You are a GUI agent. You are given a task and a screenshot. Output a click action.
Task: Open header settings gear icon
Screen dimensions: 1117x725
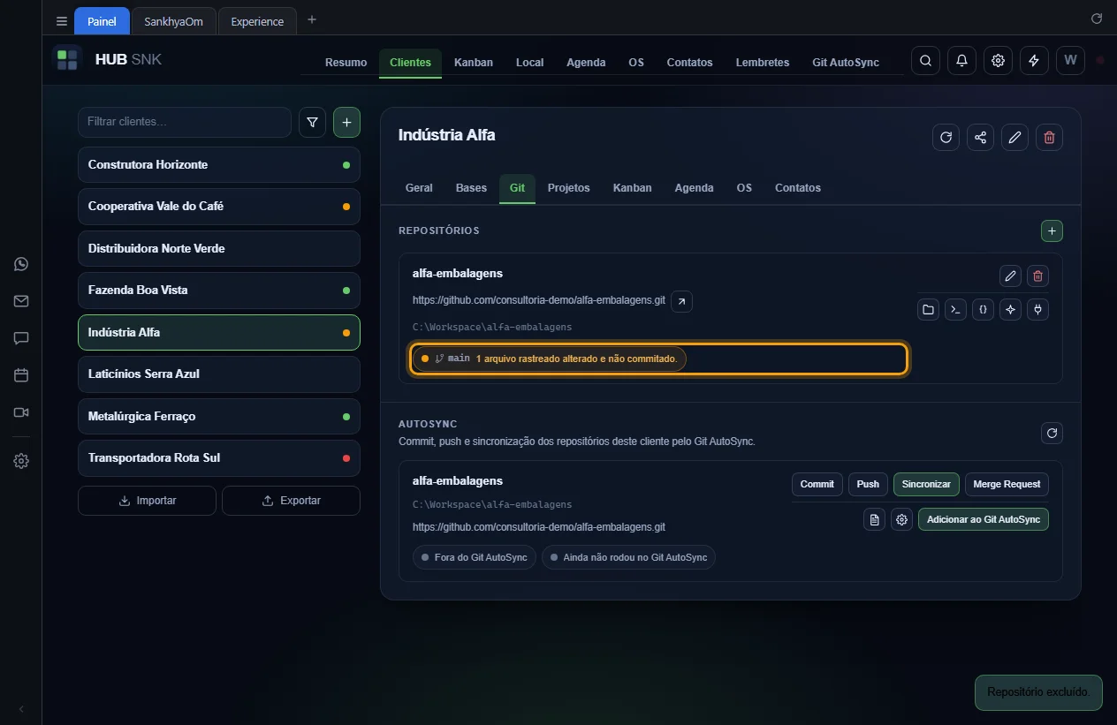(998, 61)
